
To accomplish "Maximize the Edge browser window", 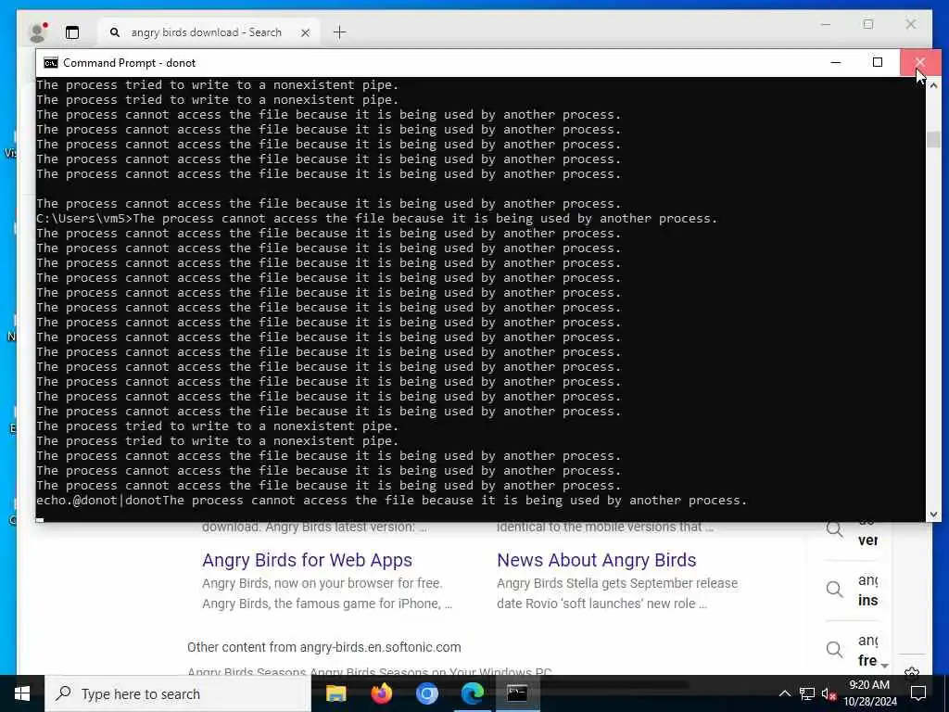I will [868, 24].
